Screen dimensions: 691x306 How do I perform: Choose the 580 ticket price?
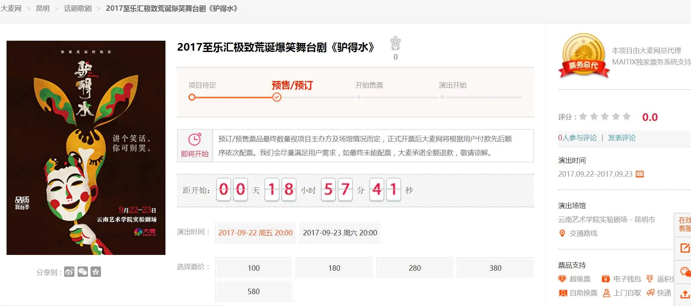253,291
